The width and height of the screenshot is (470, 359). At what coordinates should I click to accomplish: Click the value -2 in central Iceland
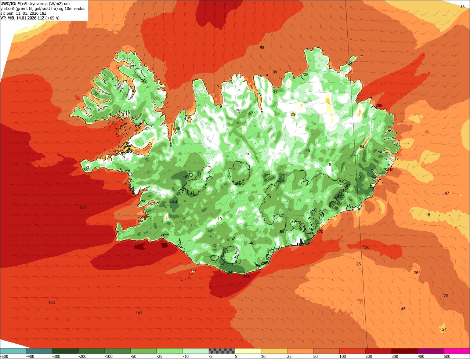248,153
